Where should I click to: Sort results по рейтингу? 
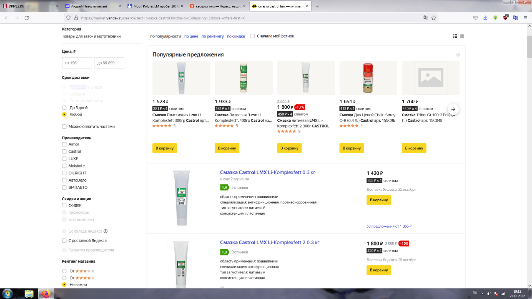point(212,36)
